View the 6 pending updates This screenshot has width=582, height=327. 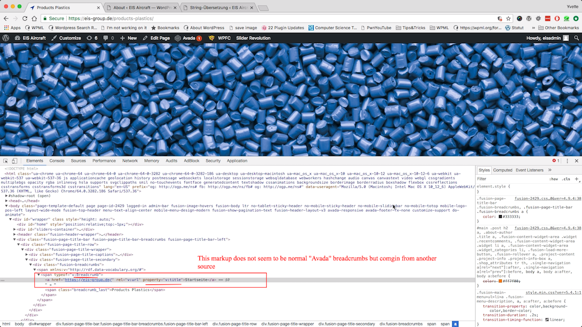click(92, 38)
